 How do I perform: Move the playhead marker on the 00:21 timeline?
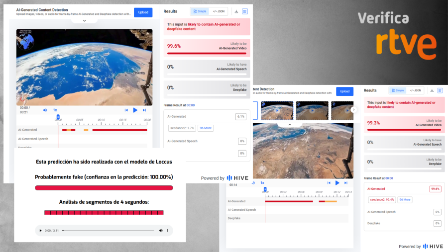(x=58, y=117)
